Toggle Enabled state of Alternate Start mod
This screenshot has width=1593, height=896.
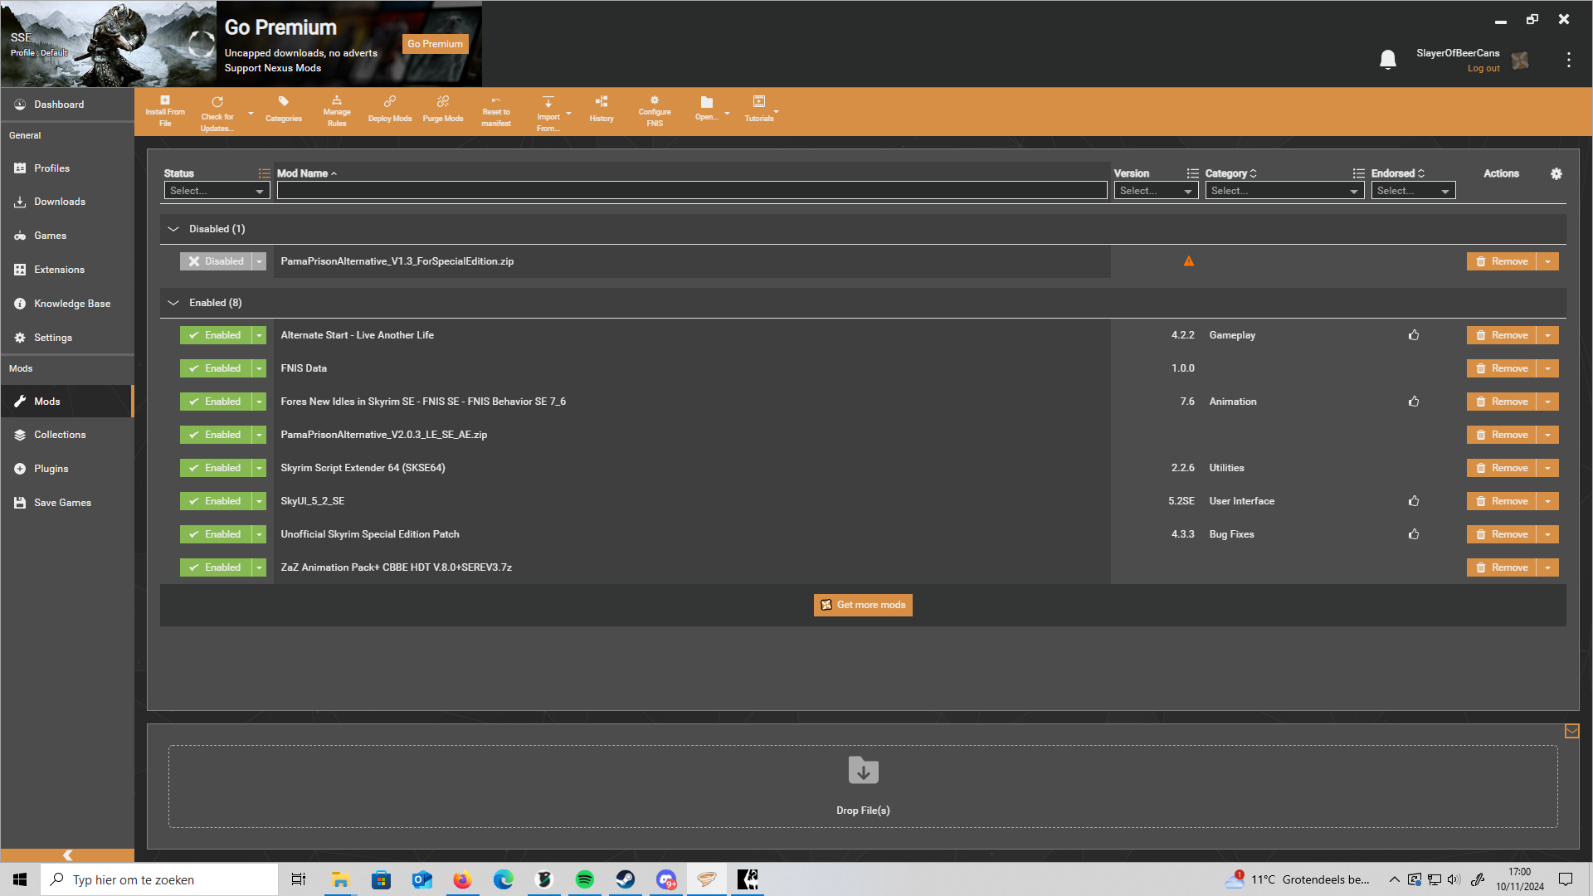point(216,335)
